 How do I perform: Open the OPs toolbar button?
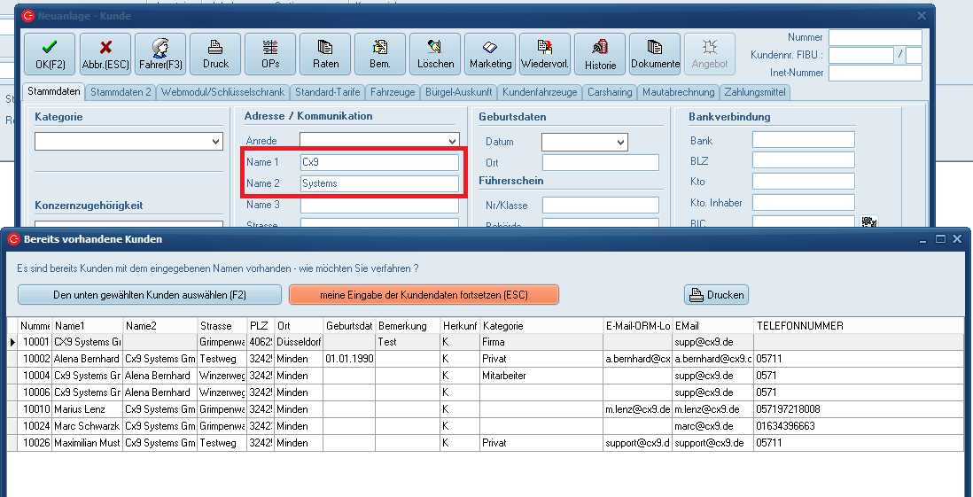tap(270, 54)
